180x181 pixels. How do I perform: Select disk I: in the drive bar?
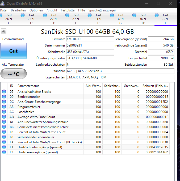click(x=54, y=19)
